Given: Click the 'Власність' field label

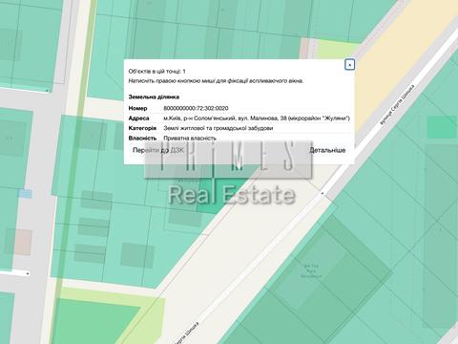Looking at the screenshot, I should coord(142,138).
